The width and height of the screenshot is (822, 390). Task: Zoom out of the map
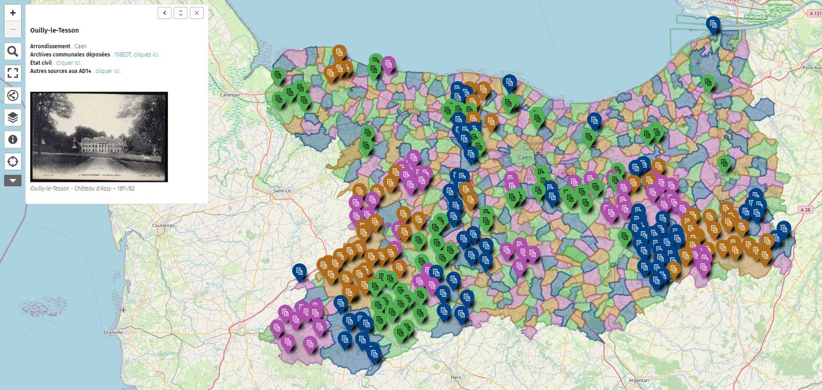click(x=13, y=29)
